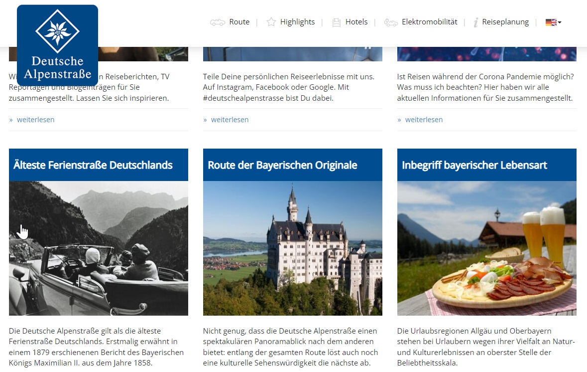
Task: Click the electric car icon for Elektromobilität
Action: 391,22
